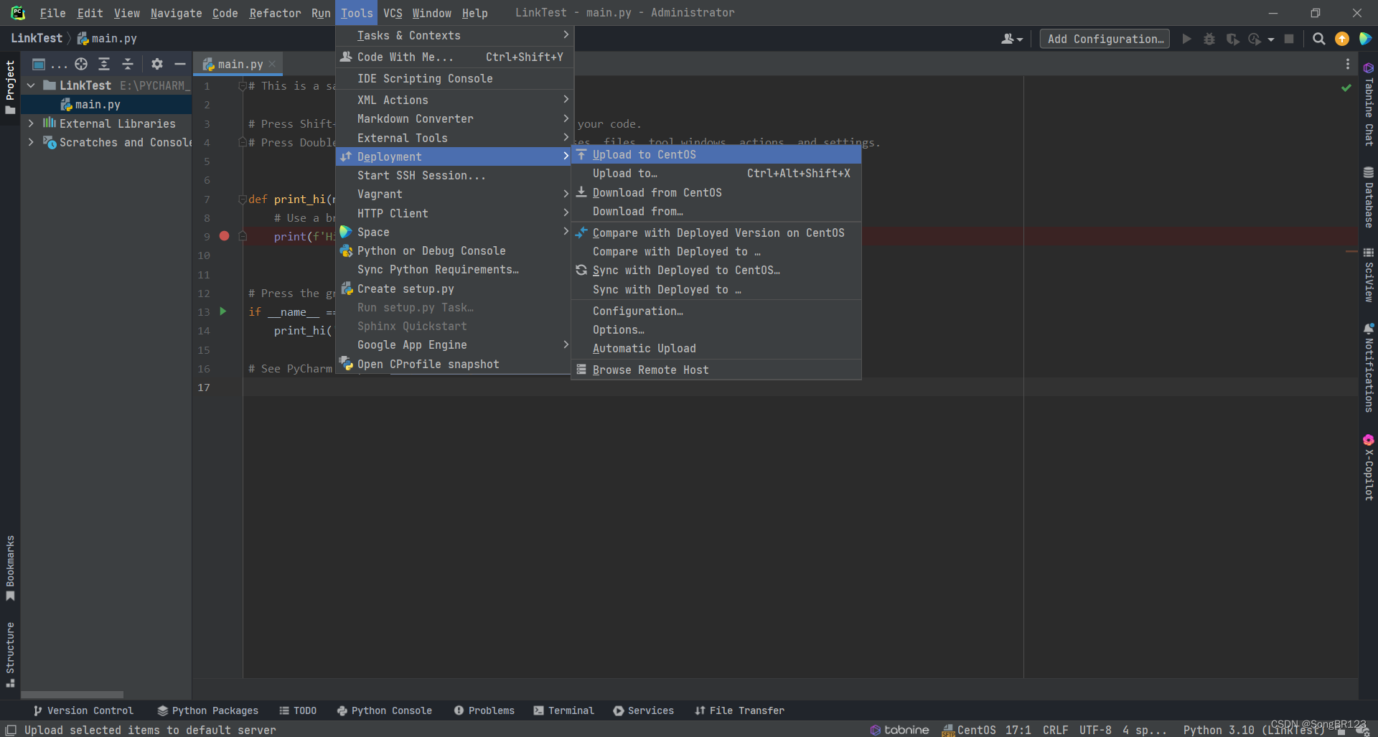Open Run with Profiler dropdown arrow
1378x737 pixels.
[1271, 39]
